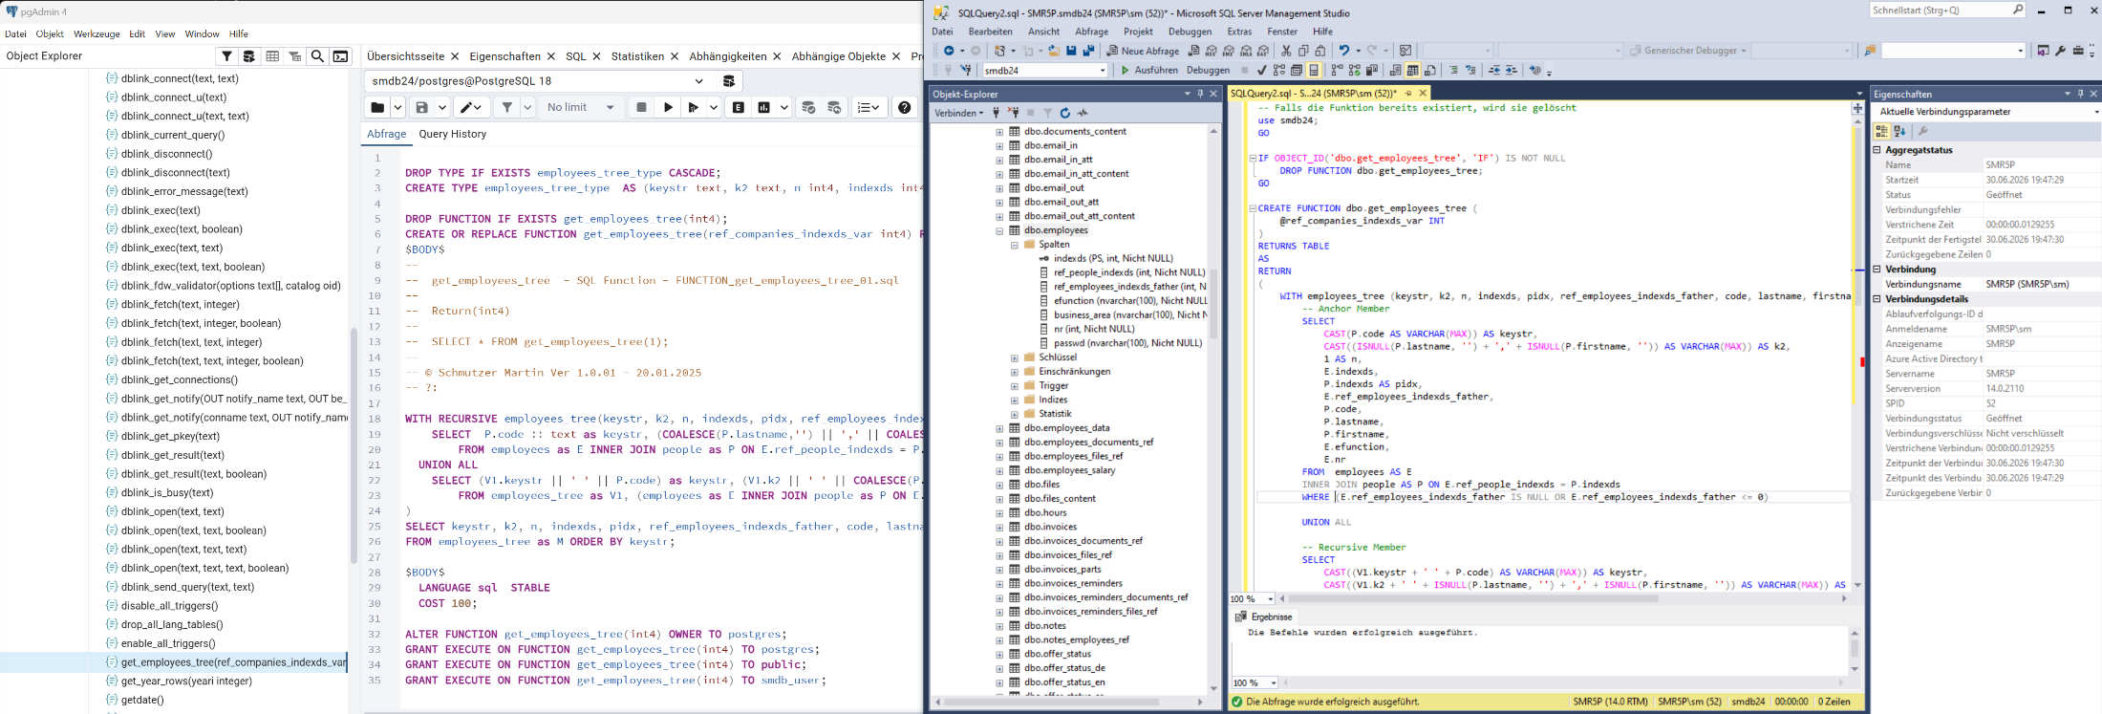Click pgAdmin's new connection icon beside connection dropdown
This screenshot has height=714, width=2102.
click(729, 81)
